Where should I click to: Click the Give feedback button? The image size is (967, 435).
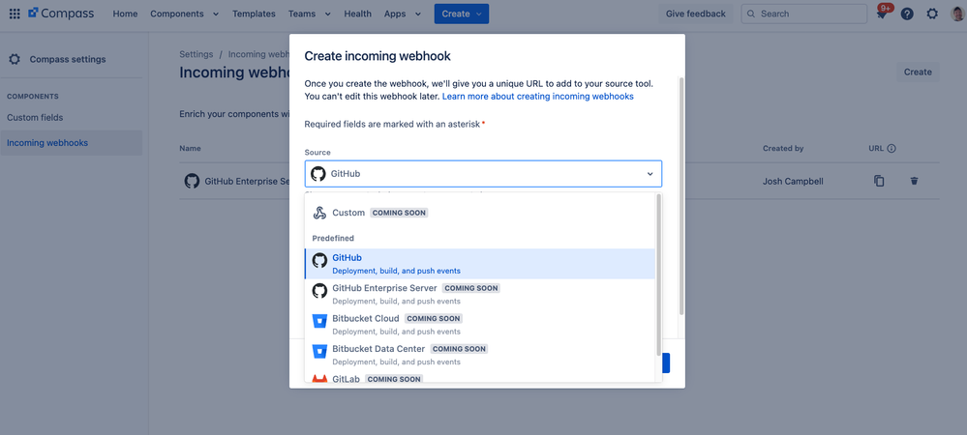[696, 14]
